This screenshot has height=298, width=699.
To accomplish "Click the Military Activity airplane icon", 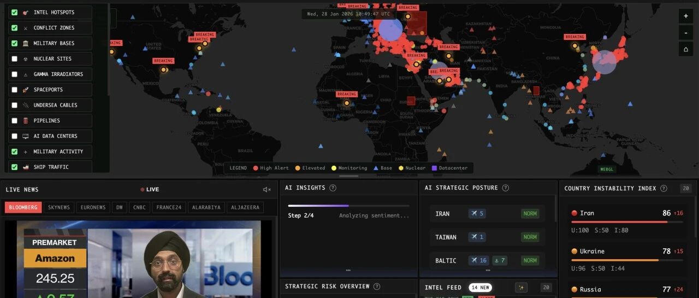I will coord(26,151).
